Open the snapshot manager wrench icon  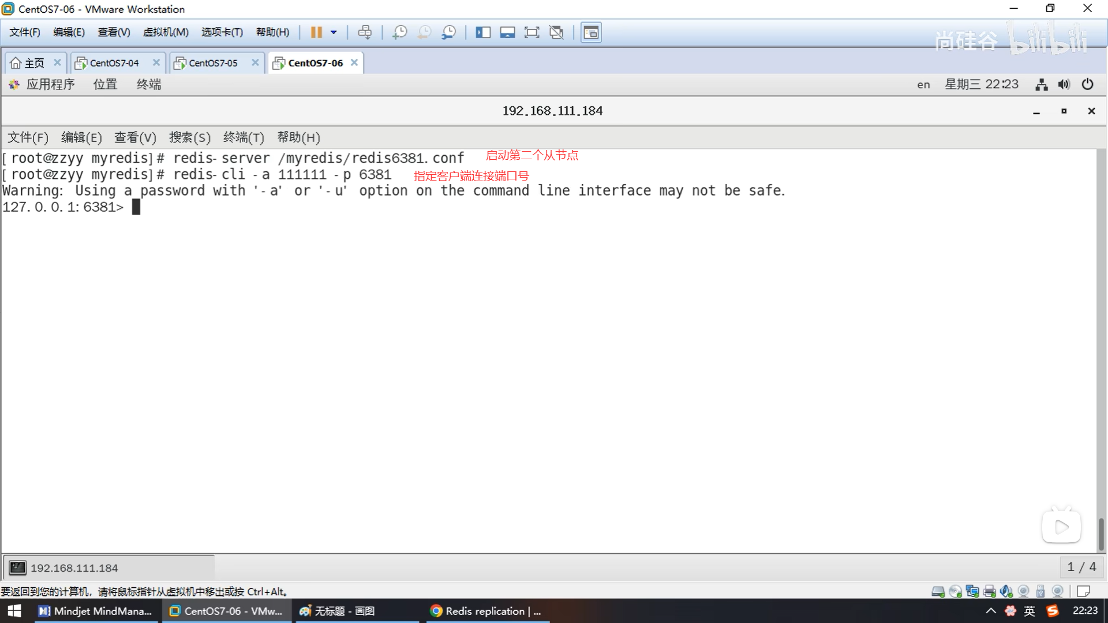pyautogui.click(x=448, y=32)
